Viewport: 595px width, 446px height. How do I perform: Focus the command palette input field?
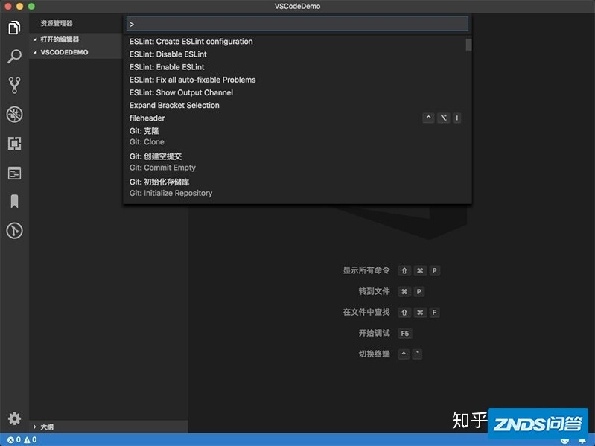(x=297, y=24)
